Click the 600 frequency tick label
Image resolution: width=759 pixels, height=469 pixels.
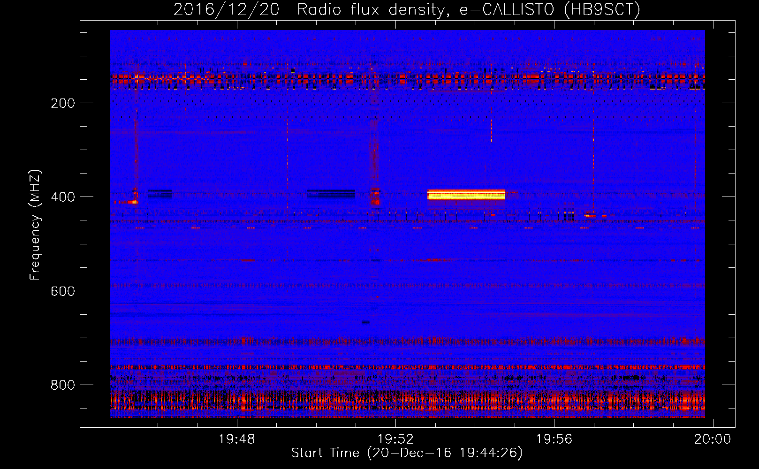pyautogui.click(x=63, y=291)
